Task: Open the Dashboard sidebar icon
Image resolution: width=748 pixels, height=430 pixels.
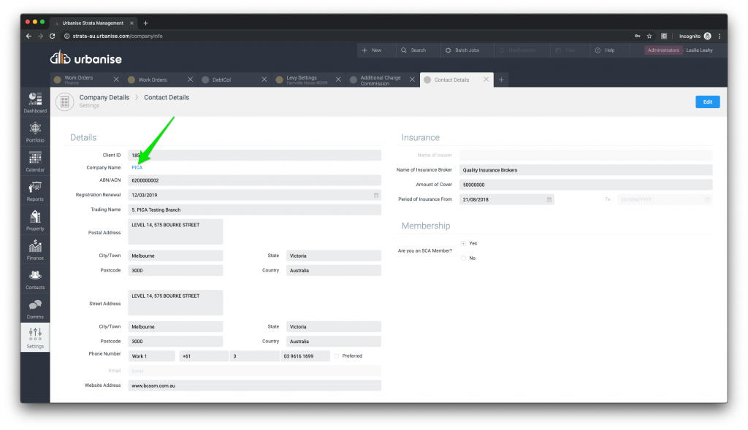Action: click(x=35, y=101)
